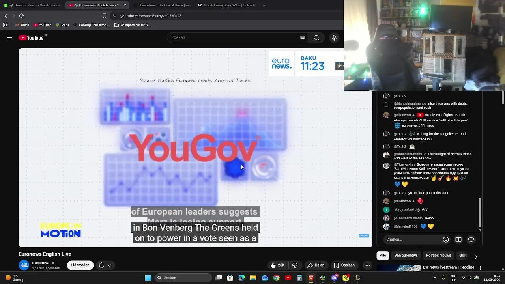Open site settings icon in address bar
Screen dimensions: 505x284
[114, 16]
